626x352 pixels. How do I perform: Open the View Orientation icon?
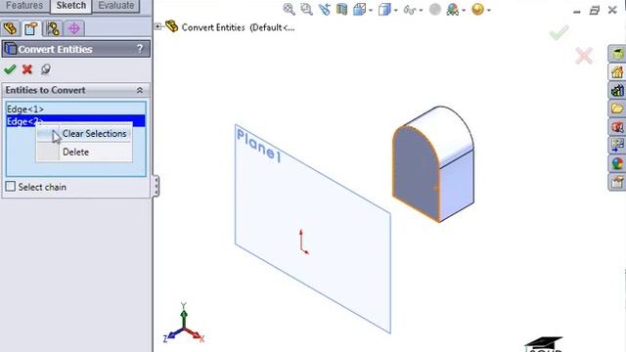point(359,9)
